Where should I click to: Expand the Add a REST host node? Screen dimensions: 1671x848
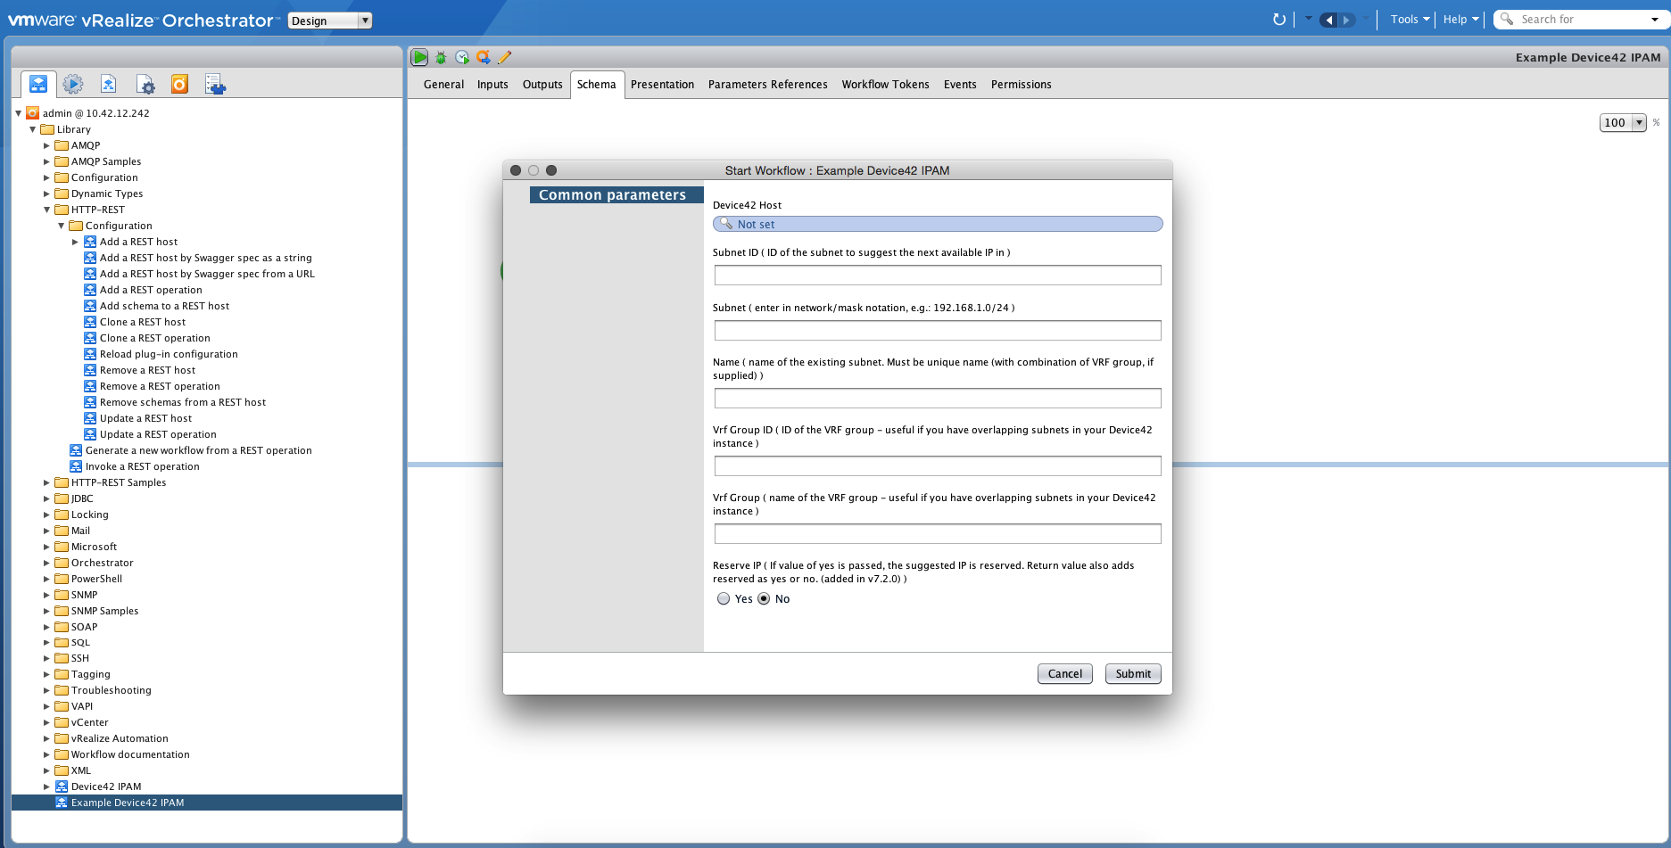tap(76, 242)
